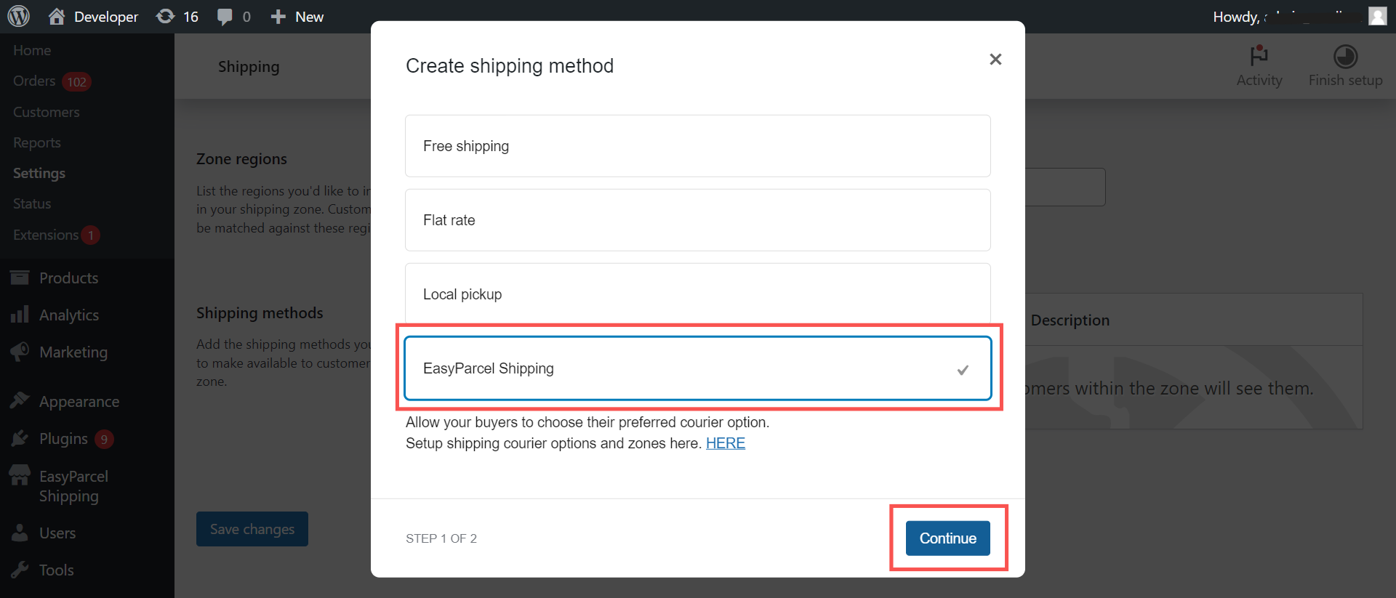The height and width of the screenshot is (598, 1396).
Task: Click the 'STEP 1 OF 2' text
Action: (x=441, y=538)
